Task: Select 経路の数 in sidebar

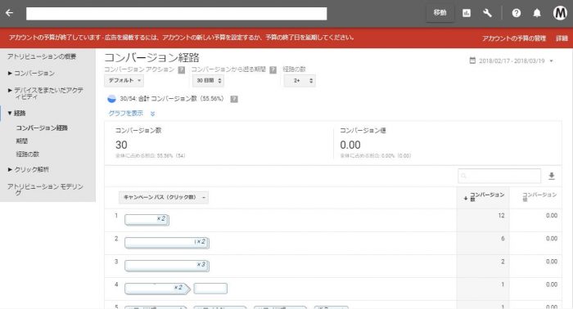Action: coord(27,154)
